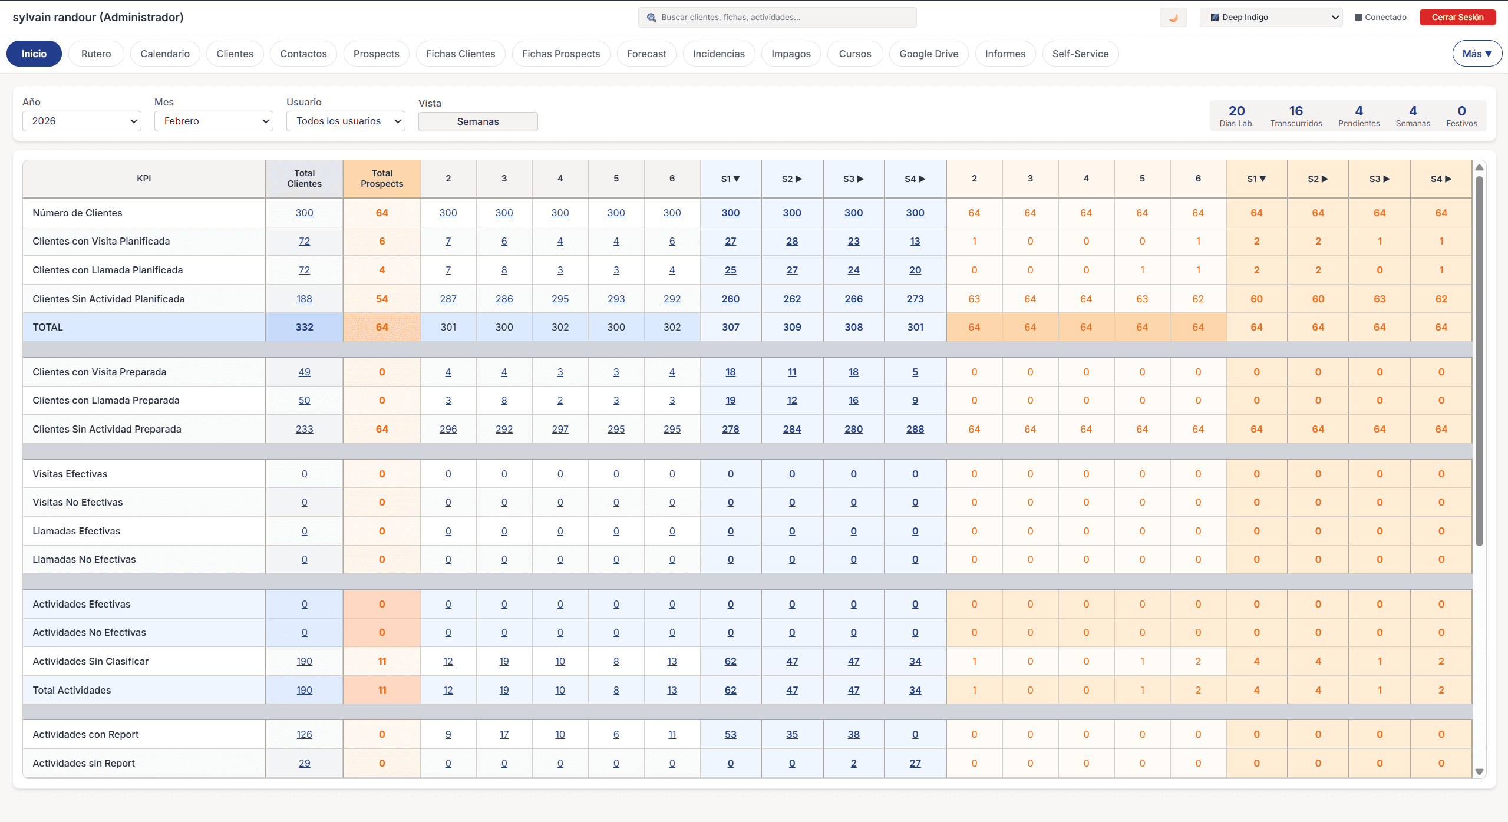Open the 188 Clientes Sin Actividad Planificada link
Viewport: 1508px width, 822px height.
[304, 299]
